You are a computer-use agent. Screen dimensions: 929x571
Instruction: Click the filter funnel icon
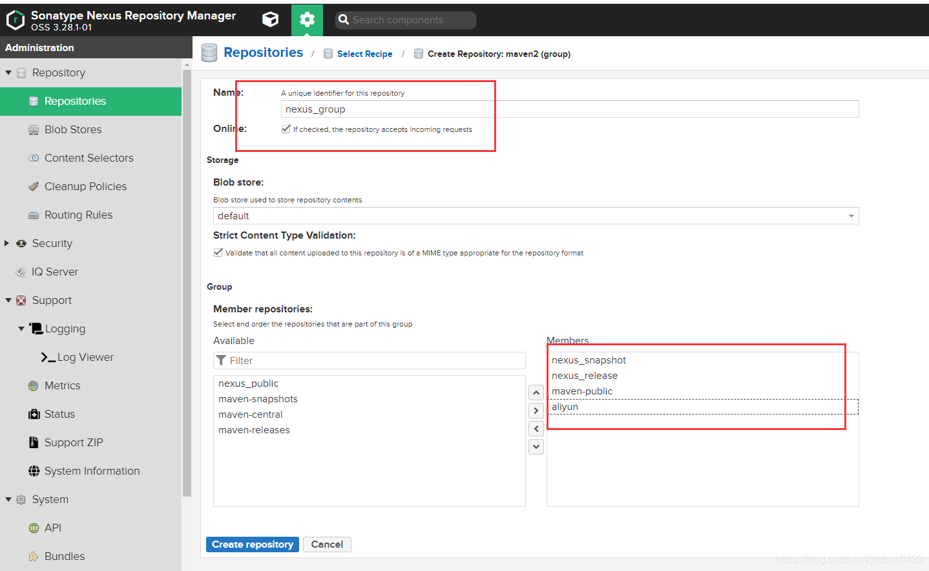(x=221, y=360)
